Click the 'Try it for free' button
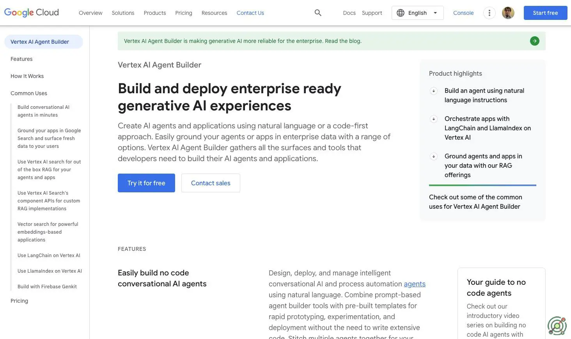The width and height of the screenshot is (571, 339). [x=146, y=183]
